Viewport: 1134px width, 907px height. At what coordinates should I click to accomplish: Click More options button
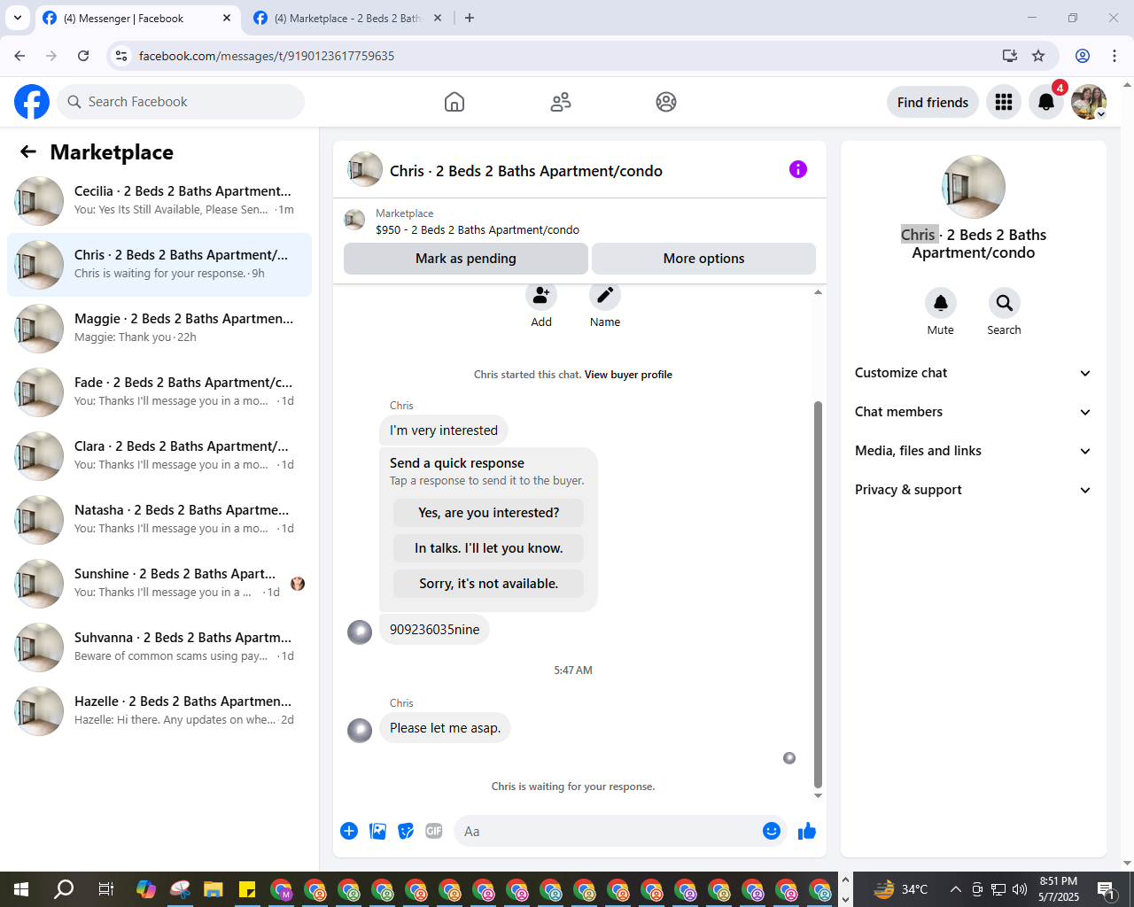(703, 259)
